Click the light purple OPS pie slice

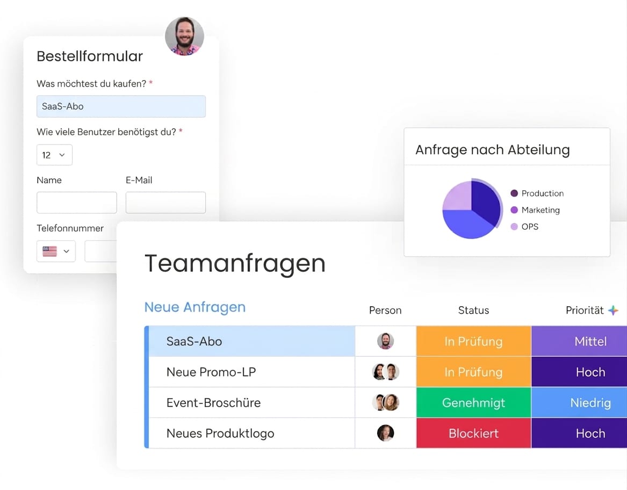point(458,196)
